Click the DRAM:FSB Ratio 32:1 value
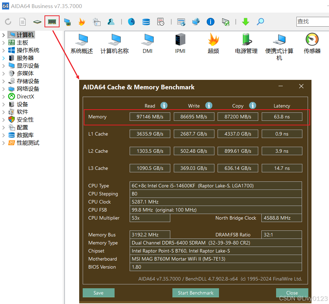The height and width of the screenshot is (304, 329). click(x=282, y=235)
